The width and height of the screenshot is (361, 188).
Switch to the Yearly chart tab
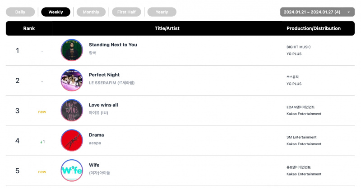click(x=162, y=12)
